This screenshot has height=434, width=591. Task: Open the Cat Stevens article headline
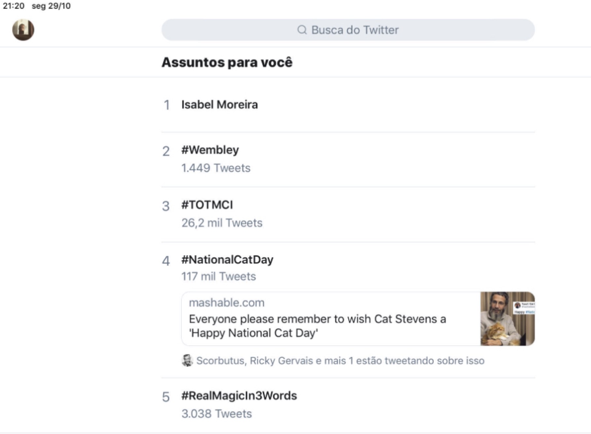(x=317, y=326)
